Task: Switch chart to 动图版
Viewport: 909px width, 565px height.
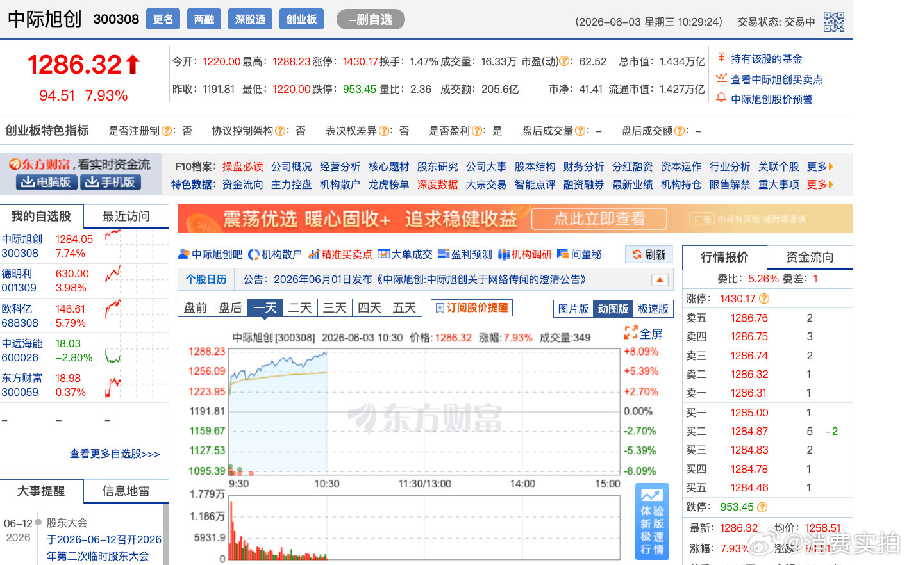Action: point(613,309)
